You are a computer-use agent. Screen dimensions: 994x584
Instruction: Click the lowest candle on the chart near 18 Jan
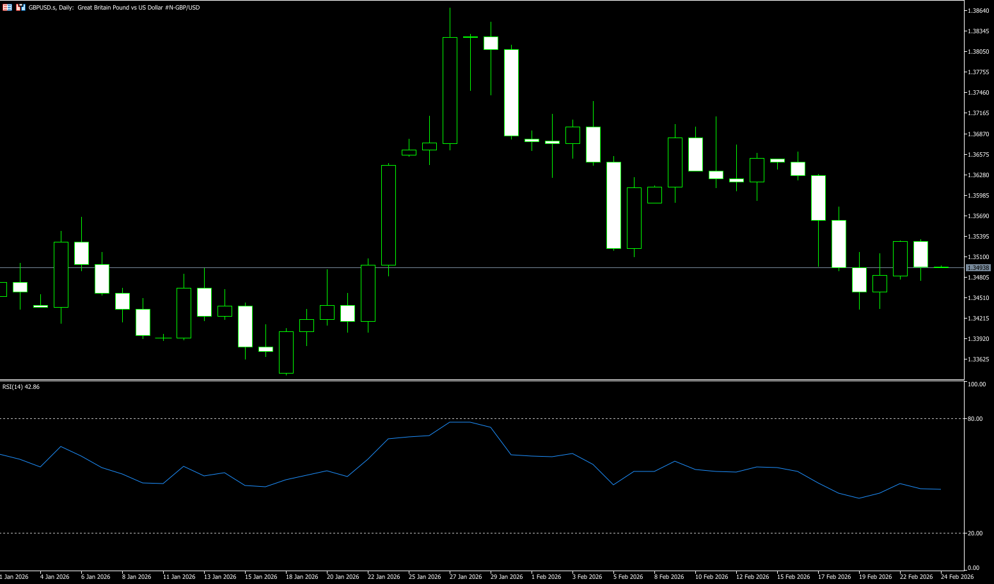coord(286,352)
